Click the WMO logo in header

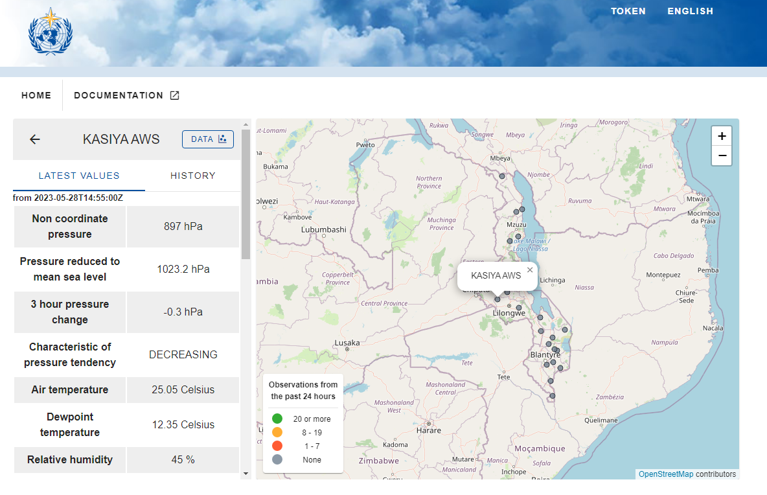pos(50,32)
